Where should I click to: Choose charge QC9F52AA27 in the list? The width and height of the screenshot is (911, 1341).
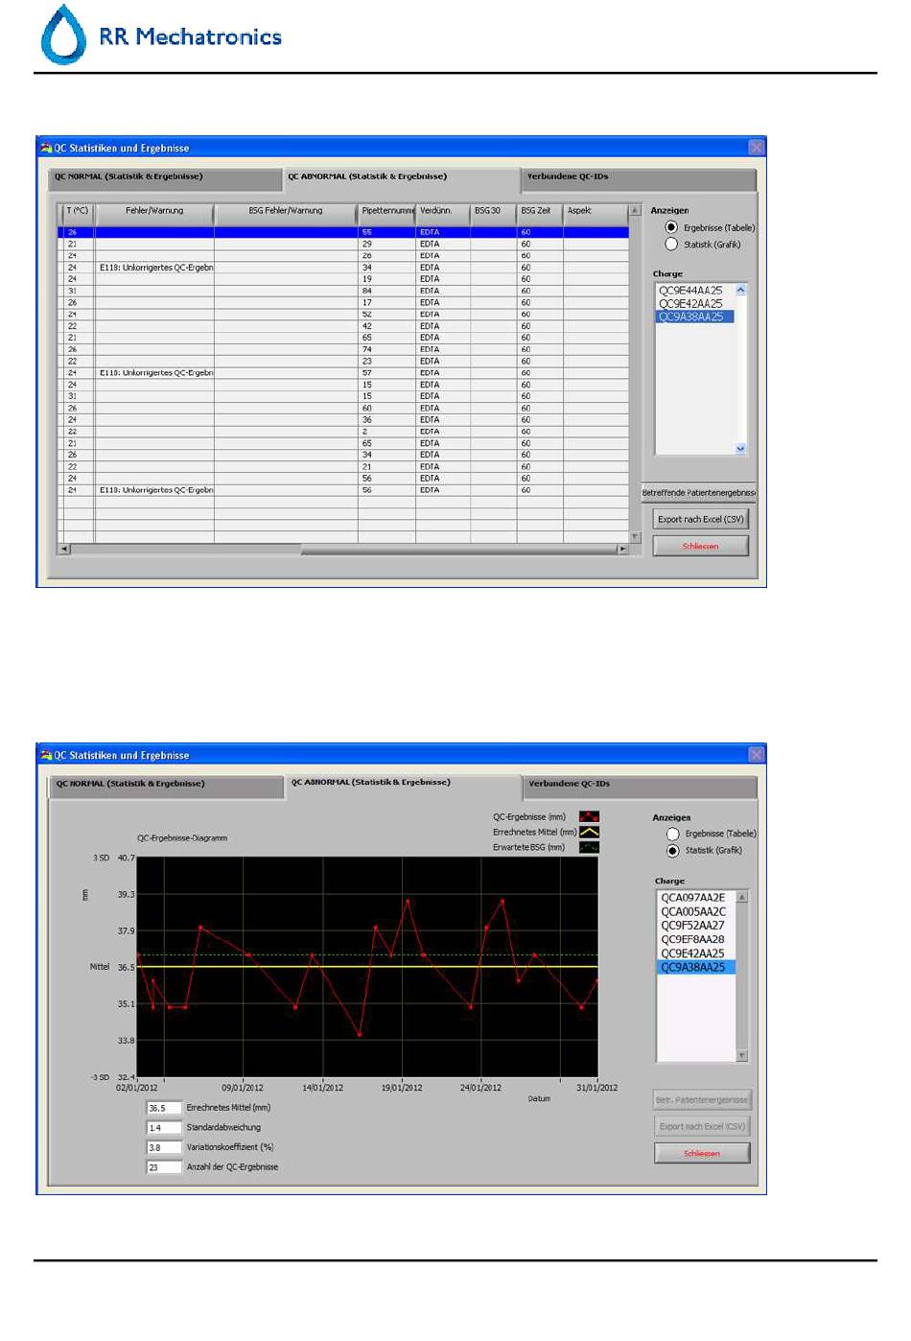coord(696,927)
